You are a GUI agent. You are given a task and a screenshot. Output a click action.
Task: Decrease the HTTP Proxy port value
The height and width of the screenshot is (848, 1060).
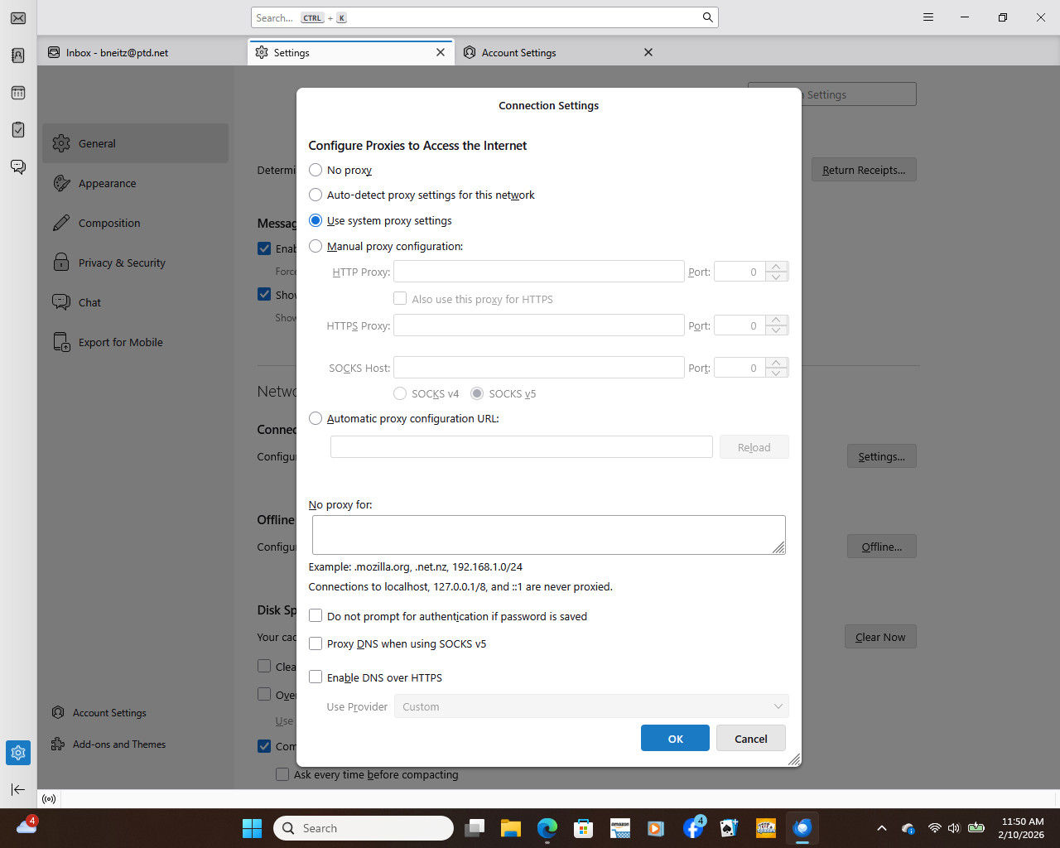coord(776,277)
